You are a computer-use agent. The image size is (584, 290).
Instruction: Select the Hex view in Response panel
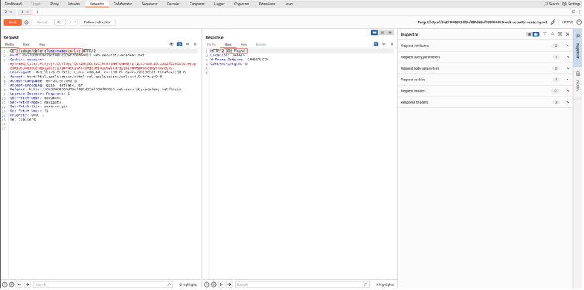point(244,44)
